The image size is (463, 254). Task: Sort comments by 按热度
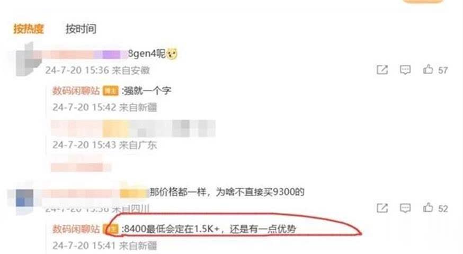(29, 29)
